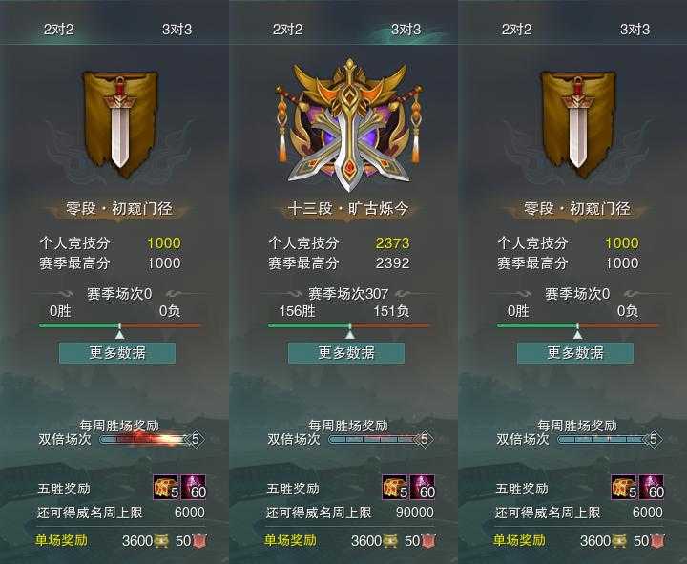
Task: Select the 3对3 tab in middle panel
Action: click(406, 30)
